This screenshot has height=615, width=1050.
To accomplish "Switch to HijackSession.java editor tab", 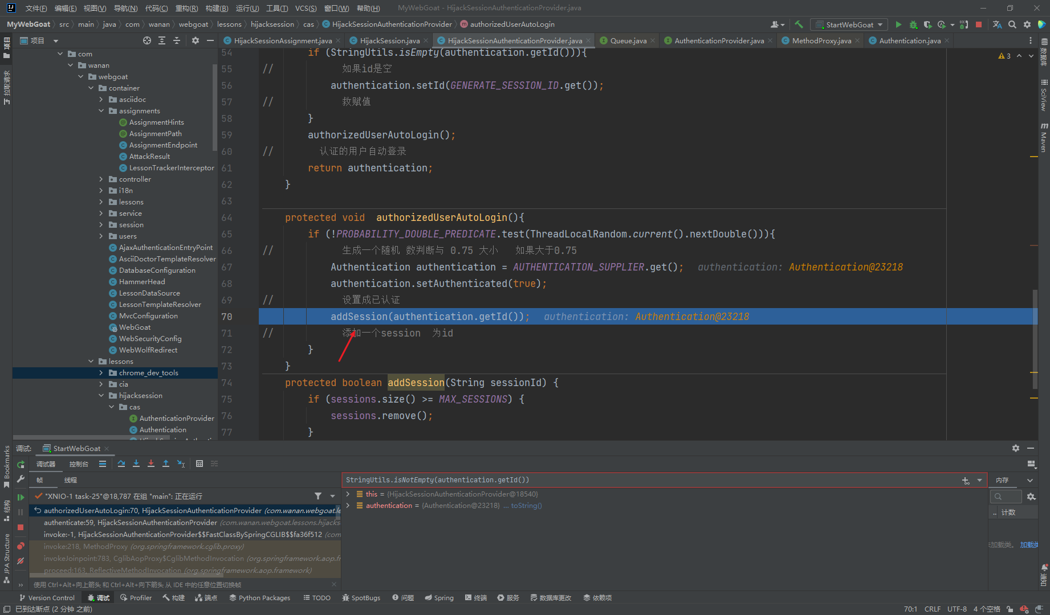I will tap(389, 40).
